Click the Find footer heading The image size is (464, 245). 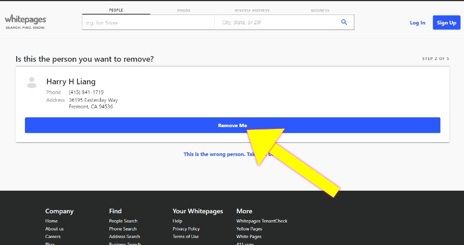point(115,211)
